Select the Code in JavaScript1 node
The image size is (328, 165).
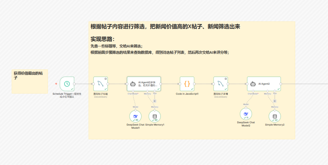(x=187, y=84)
